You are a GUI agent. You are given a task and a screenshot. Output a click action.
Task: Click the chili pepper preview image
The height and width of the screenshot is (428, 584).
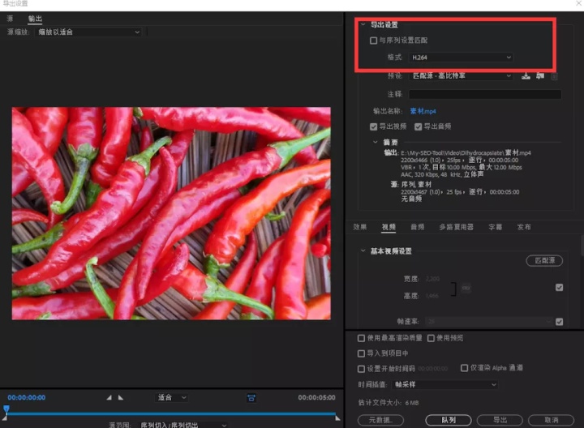pyautogui.click(x=171, y=213)
